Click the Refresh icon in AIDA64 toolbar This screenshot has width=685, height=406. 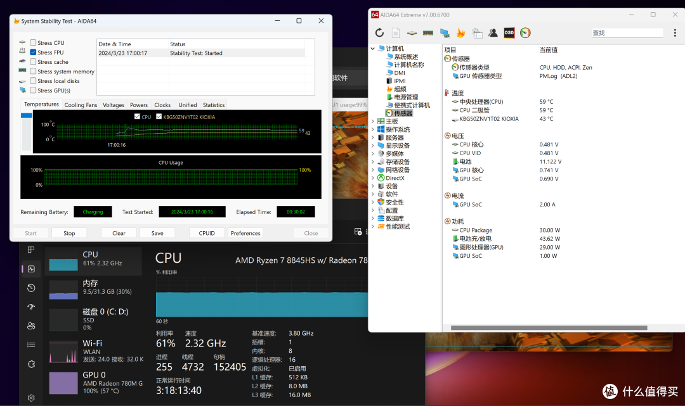(379, 33)
